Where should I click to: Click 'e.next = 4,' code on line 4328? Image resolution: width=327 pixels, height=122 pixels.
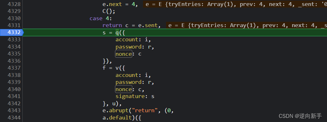point(120,4)
